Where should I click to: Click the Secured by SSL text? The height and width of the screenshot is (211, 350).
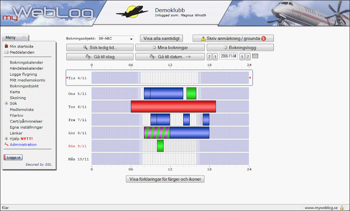38,164
